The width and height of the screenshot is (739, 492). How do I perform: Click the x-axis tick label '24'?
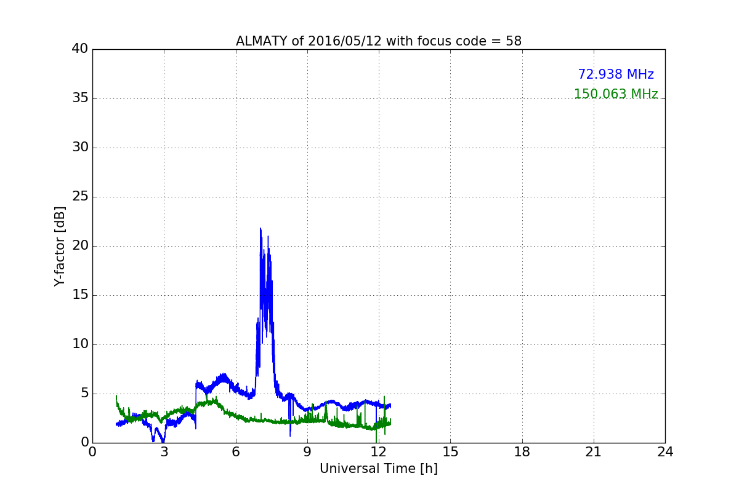pos(665,452)
